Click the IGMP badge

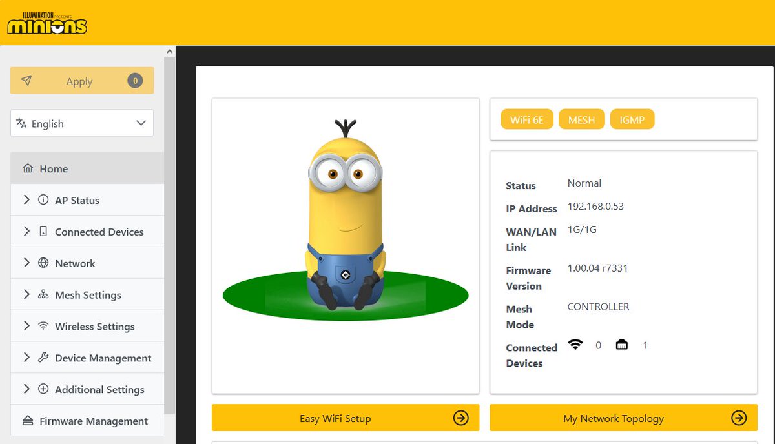coord(632,119)
